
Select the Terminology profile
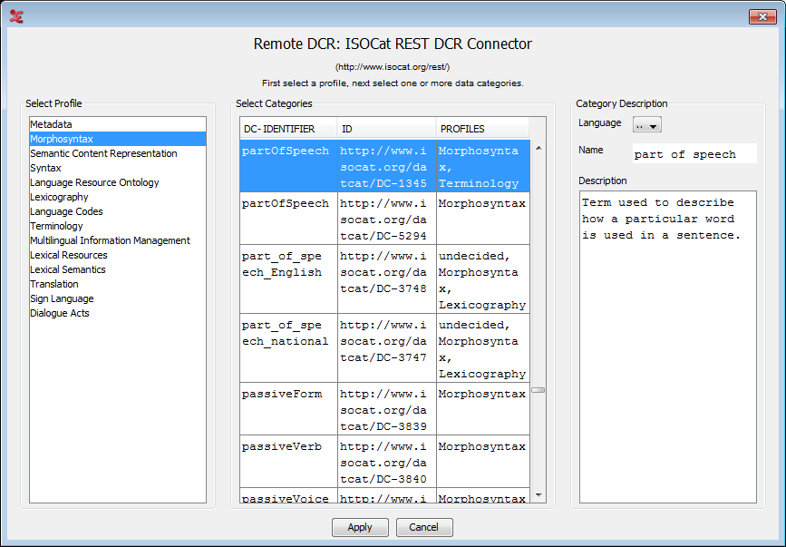point(117,226)
